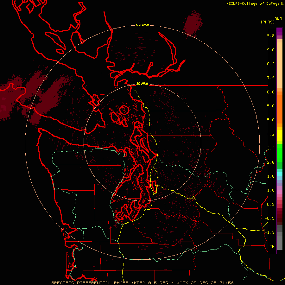The width and height of the screenshot is (285, 285).
Task: Click the SPECIFIC DIFFERENTIAL PHASE (KDP) title text
Action: (x=99, y=283)
